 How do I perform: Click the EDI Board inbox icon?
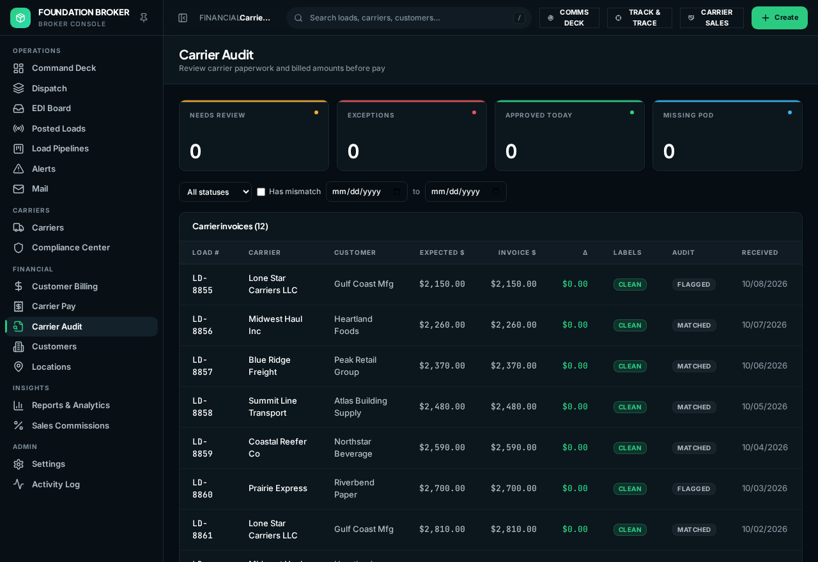(x=19, y=108)
